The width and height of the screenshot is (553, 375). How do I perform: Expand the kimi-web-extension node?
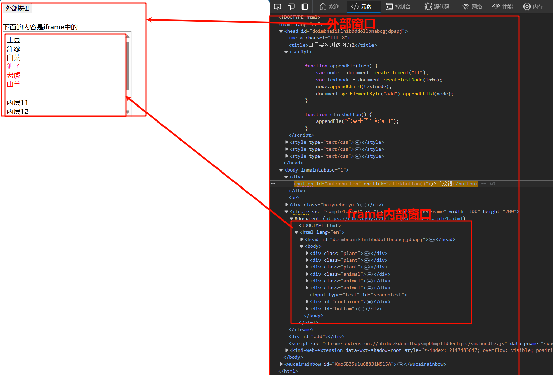pyautogui.click(x=286, y=350)
